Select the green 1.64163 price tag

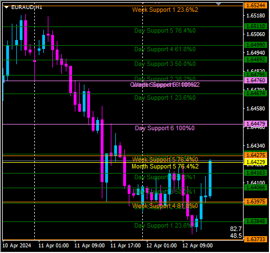(x=256, y=173)
